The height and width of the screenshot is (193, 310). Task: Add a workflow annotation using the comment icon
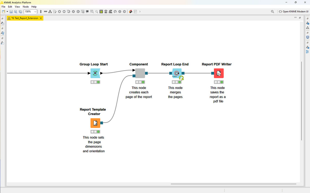pos(87,11)
